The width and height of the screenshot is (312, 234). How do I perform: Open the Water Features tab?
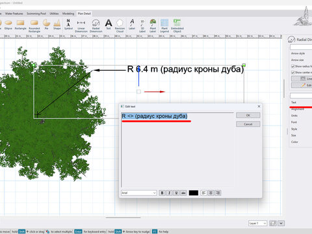point(14,14)
